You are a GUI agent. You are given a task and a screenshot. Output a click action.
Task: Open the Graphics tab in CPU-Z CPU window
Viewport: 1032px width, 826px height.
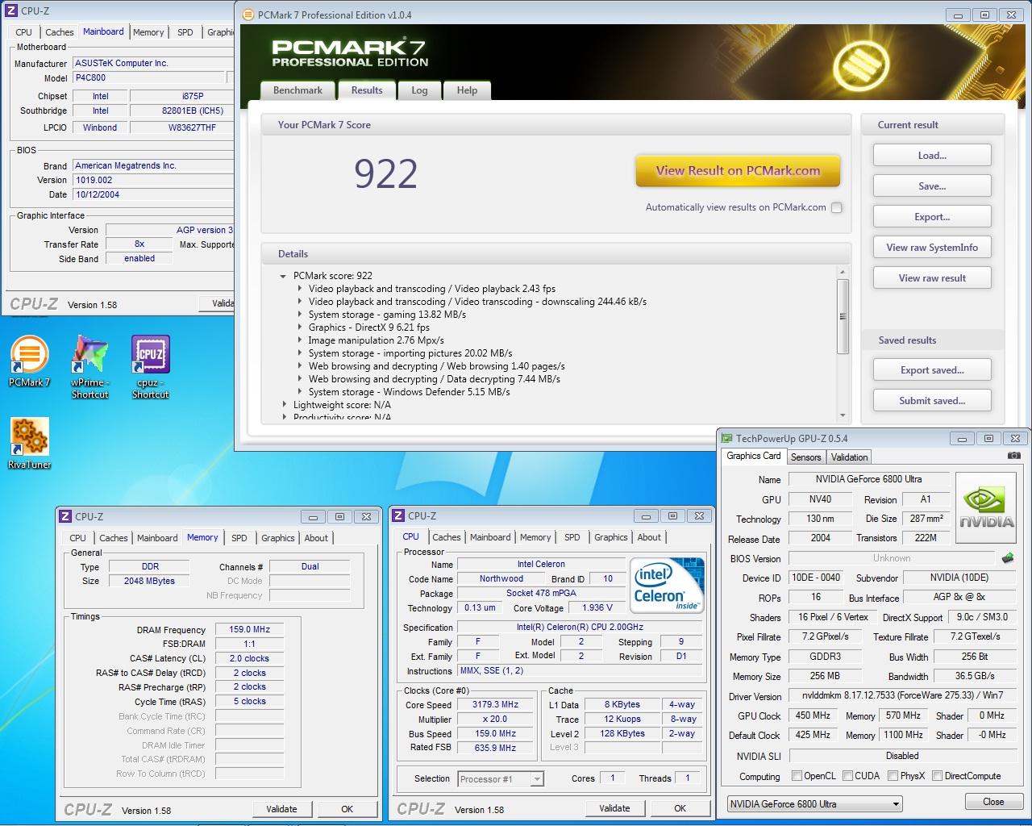point(610,537)
